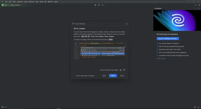Give thumbs down to this tip
Viewport: 201px width, 109px height.
pos(124,70)
